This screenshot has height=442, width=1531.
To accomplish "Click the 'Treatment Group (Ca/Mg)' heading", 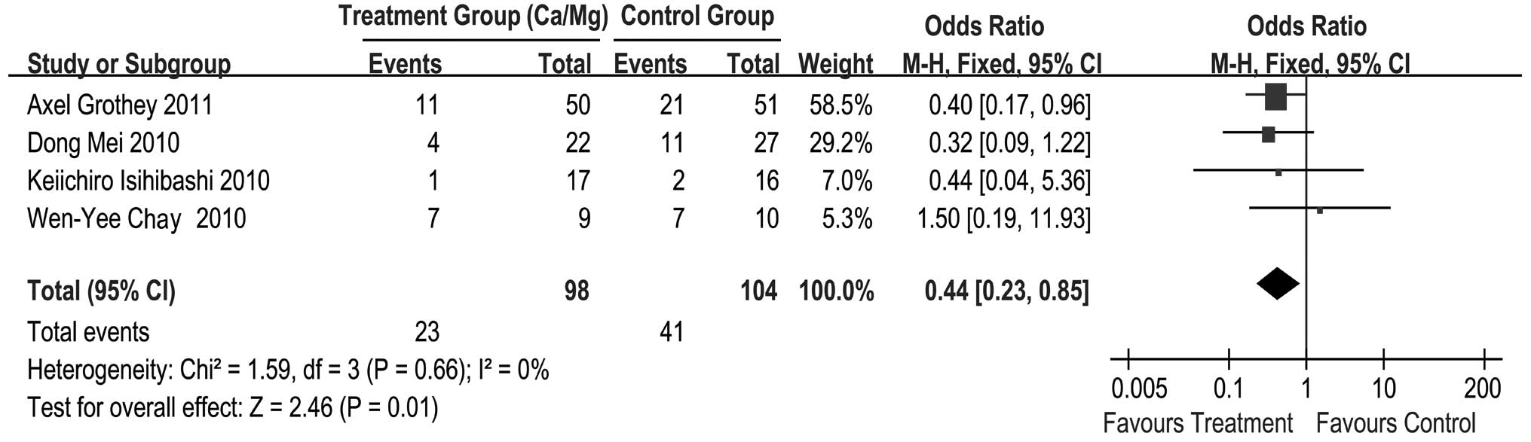I will [x=473, y=17].
